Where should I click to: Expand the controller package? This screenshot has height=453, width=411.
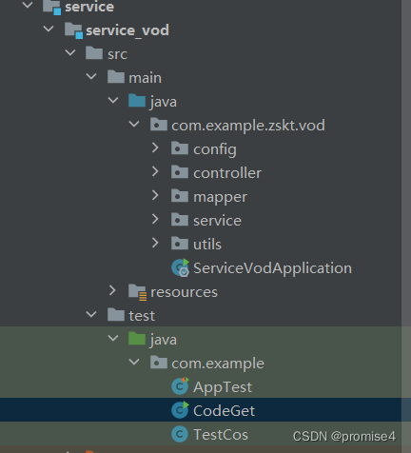tap(155, 171)
